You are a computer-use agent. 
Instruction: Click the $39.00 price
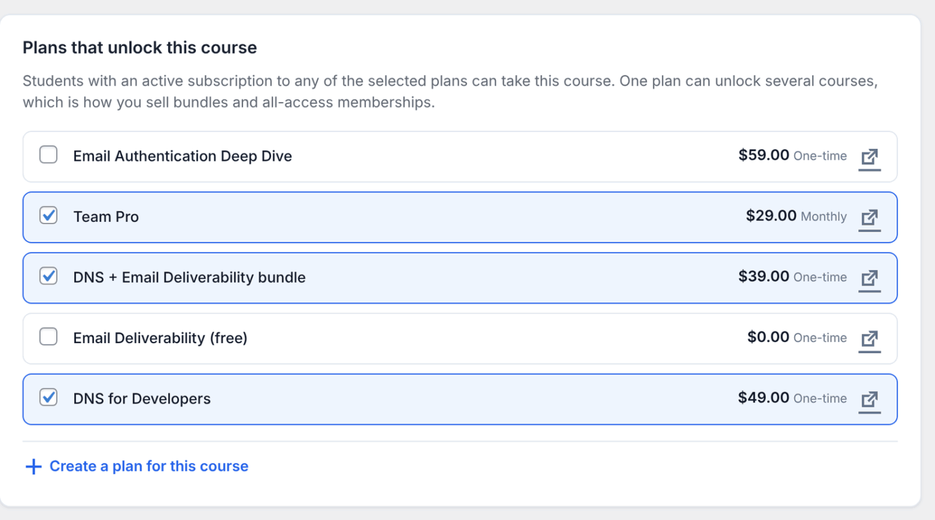point(764,277)
